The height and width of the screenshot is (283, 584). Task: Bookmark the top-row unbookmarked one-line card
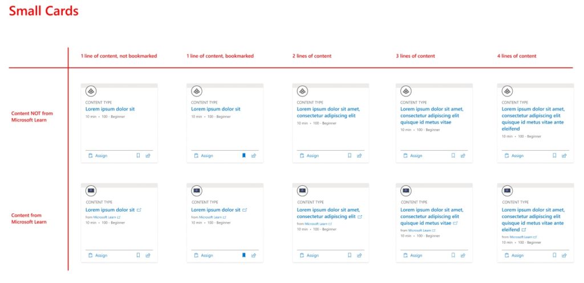click(x=138, y=155)
